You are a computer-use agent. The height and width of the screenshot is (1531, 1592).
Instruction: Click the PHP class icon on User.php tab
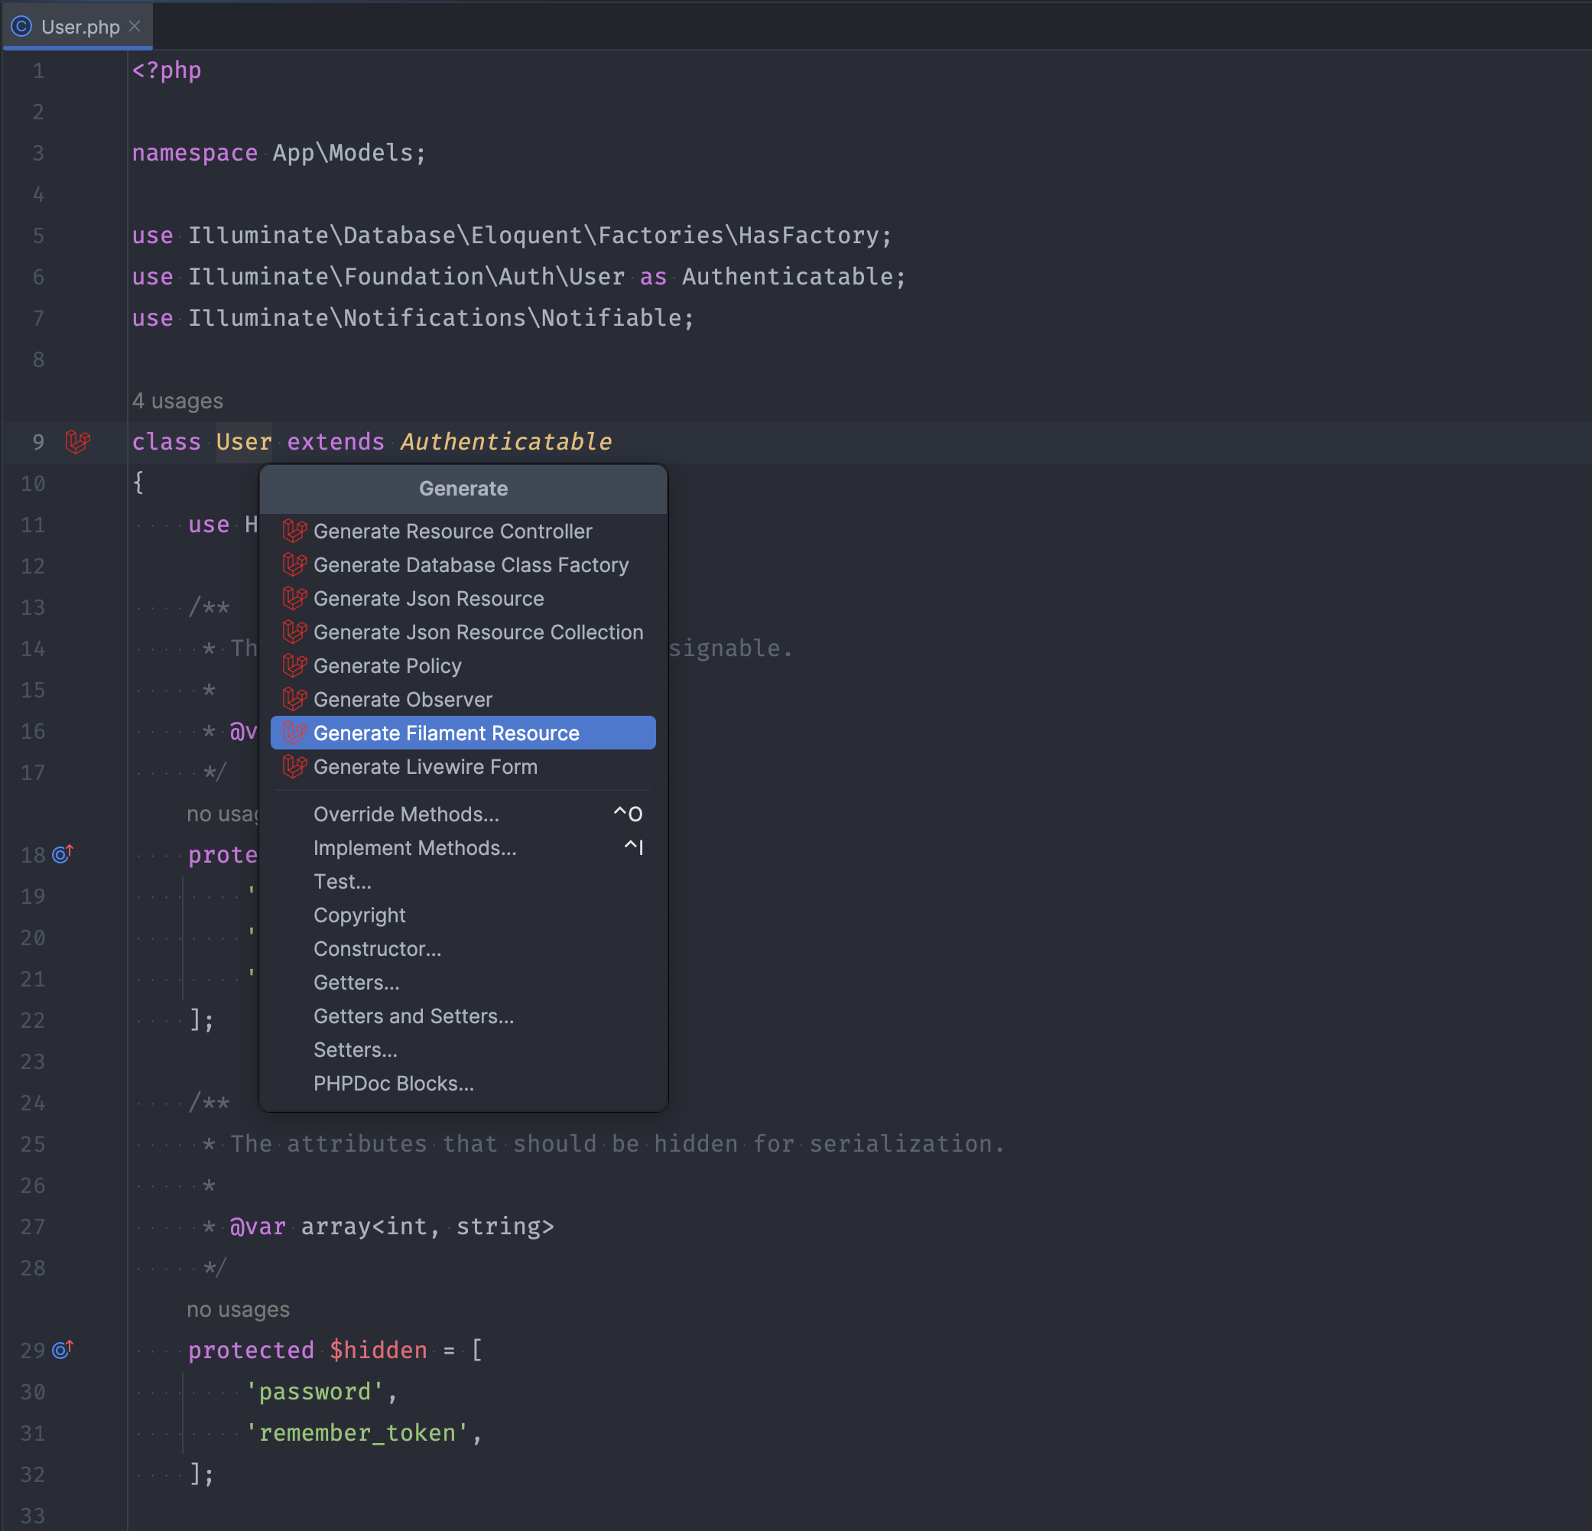point(22,27)
